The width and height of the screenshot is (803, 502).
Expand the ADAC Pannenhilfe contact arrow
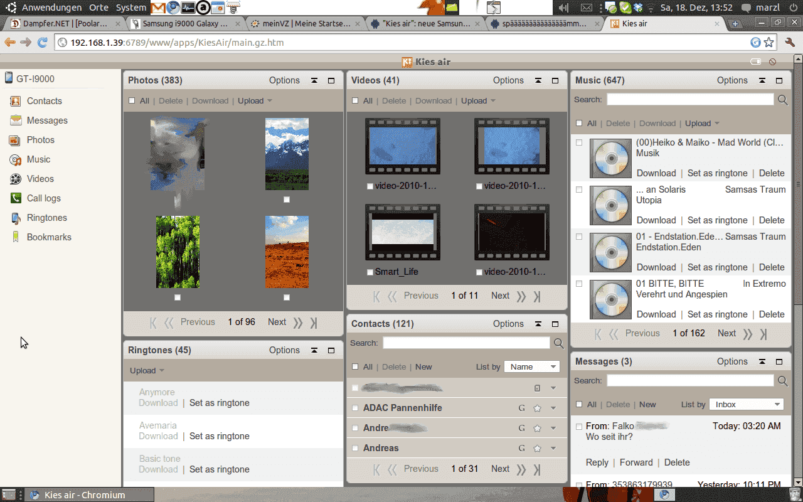tap(553, 408)
